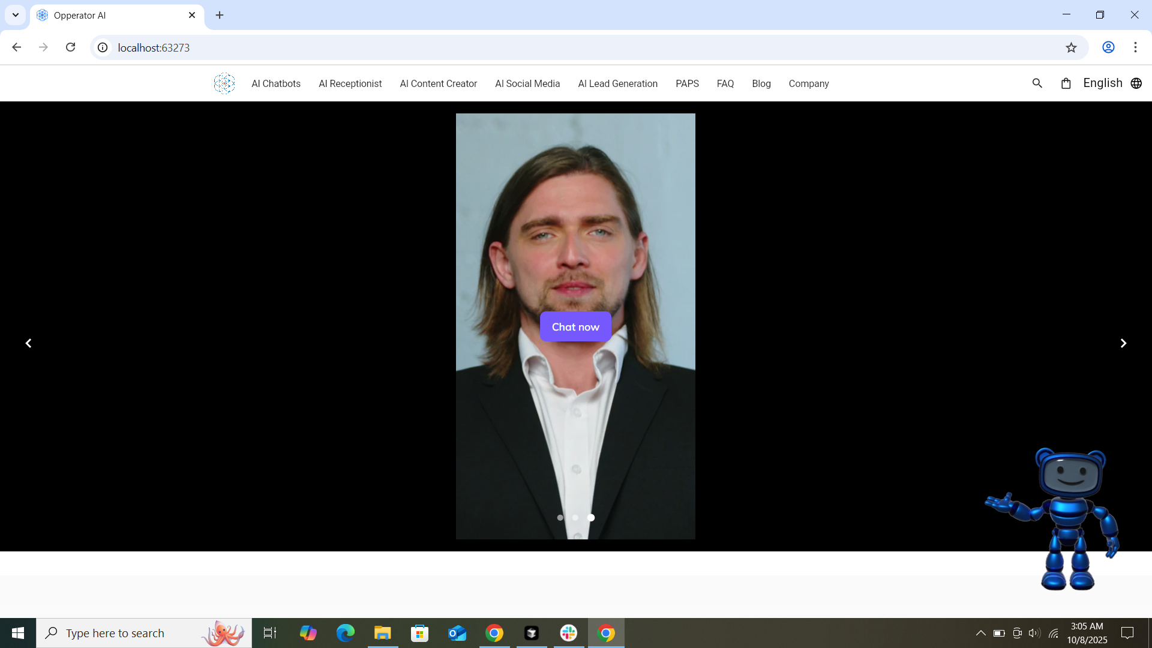
Task: Open the Blog link in navigation
Action: point(761,83)
